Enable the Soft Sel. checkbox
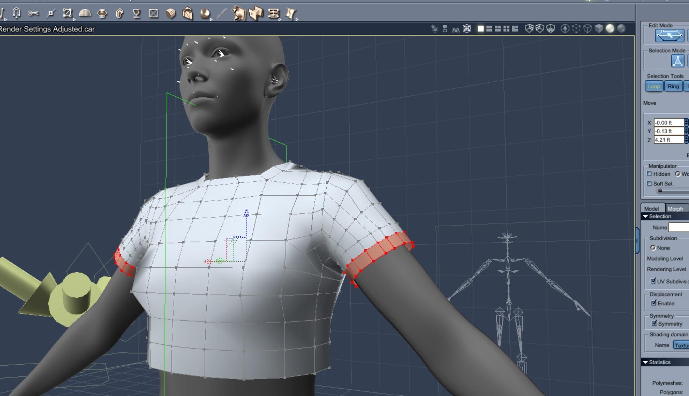 click(x=649, y=184)
